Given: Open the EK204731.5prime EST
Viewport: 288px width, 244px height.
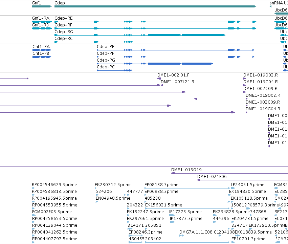Looking at the screenshot, I should (250, 219).
